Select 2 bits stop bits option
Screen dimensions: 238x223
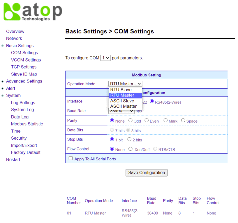click(x=129, y=139)
